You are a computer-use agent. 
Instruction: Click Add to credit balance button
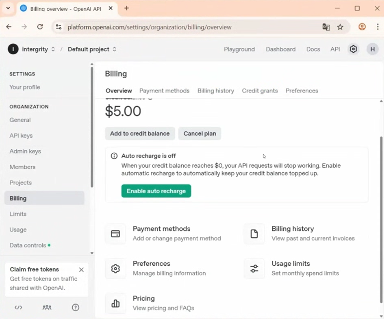click(140, 133)
